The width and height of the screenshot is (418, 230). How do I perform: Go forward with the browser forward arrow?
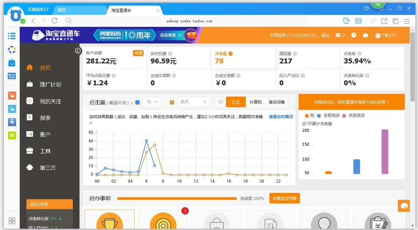pos(44,21)
